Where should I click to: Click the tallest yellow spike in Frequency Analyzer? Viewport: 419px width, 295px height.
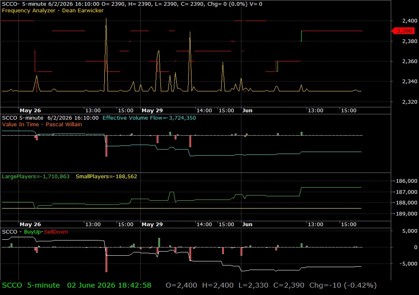(106, 54)
